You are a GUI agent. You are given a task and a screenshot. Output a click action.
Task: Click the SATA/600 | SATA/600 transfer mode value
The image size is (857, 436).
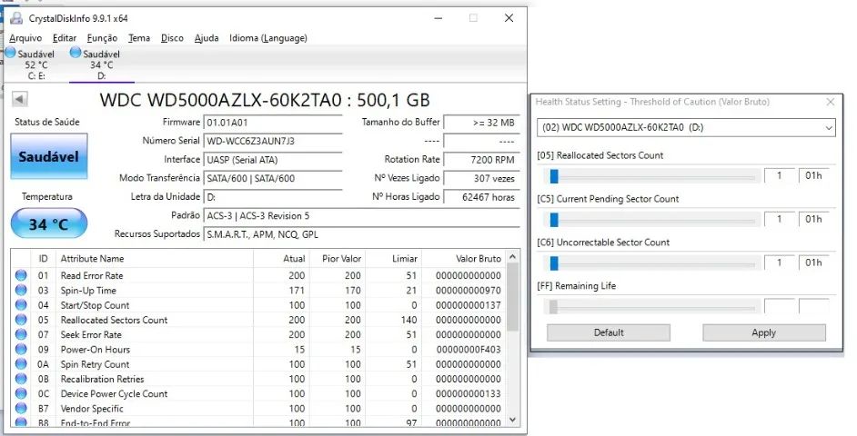(273, 178)
